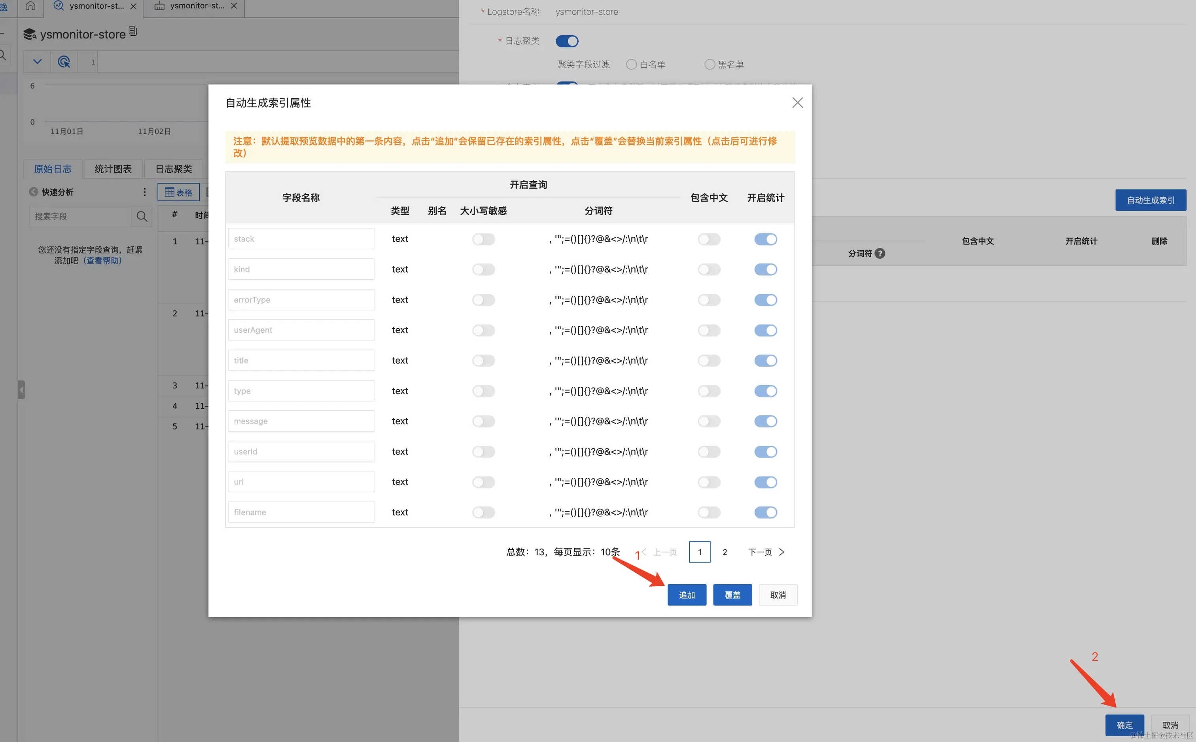
Task: Disable statistics for the userAgent field
Action: [x=765, y=330]
